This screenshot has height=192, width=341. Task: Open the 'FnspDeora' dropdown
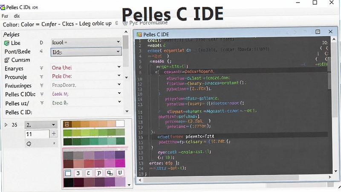[x=86, y=85]
